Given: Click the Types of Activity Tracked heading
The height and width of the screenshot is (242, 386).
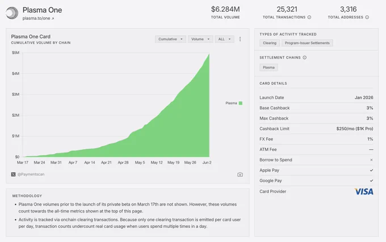Looking at the screenshot, I should pos(288,34).
